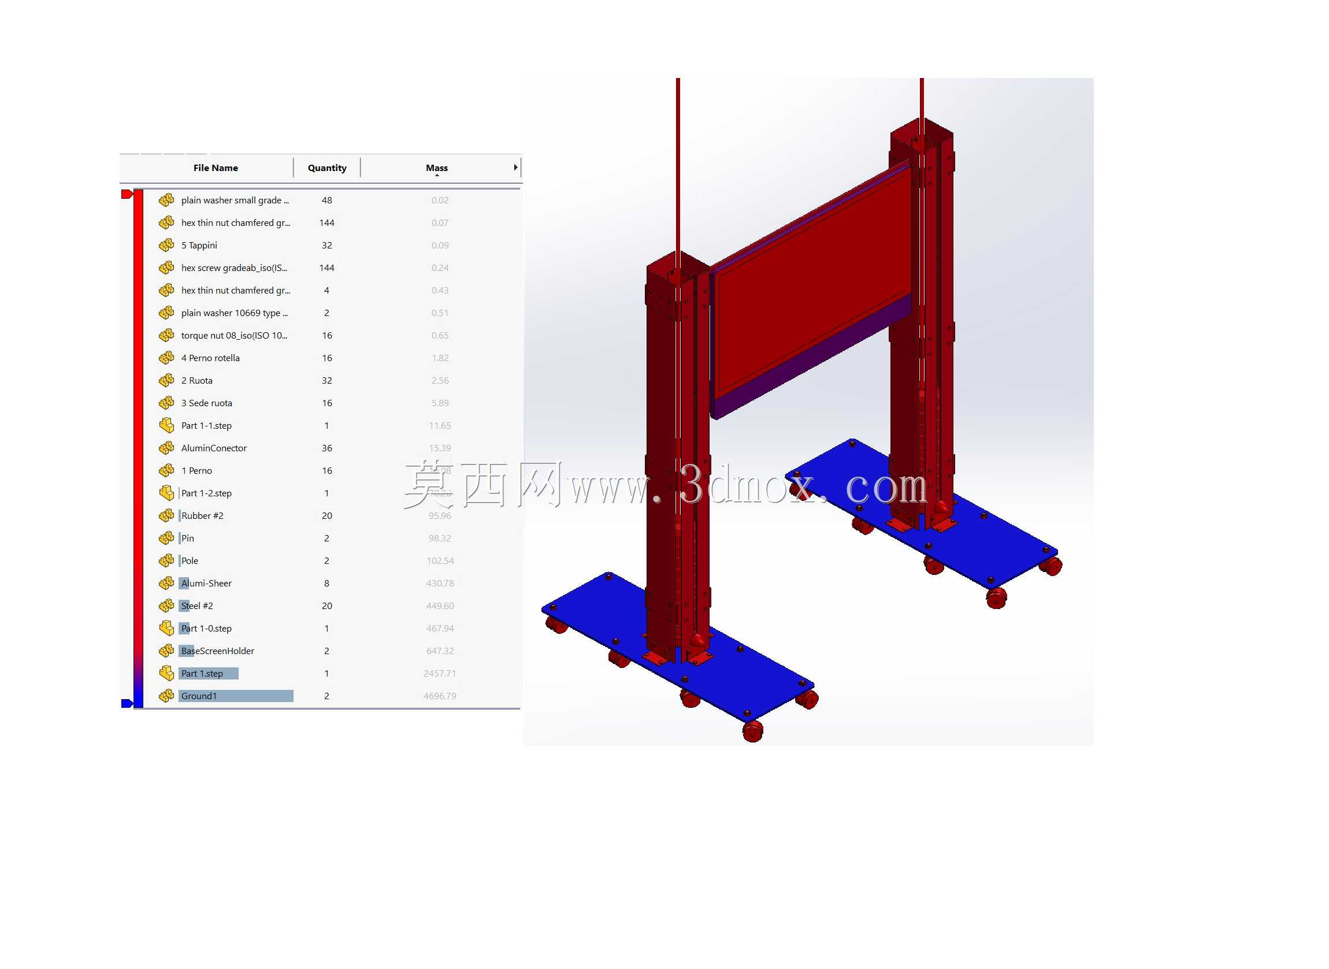This screenshot has width=1329, height=969.
Task: Click assembly icon for plain washer small grade row
Action: coord(166,200)
